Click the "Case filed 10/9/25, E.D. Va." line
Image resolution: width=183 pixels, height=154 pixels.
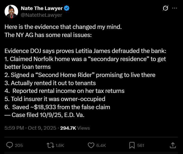[45, 115]
